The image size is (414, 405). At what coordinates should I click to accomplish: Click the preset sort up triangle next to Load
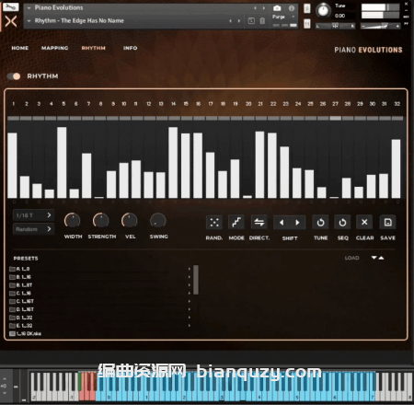point(381,258)
